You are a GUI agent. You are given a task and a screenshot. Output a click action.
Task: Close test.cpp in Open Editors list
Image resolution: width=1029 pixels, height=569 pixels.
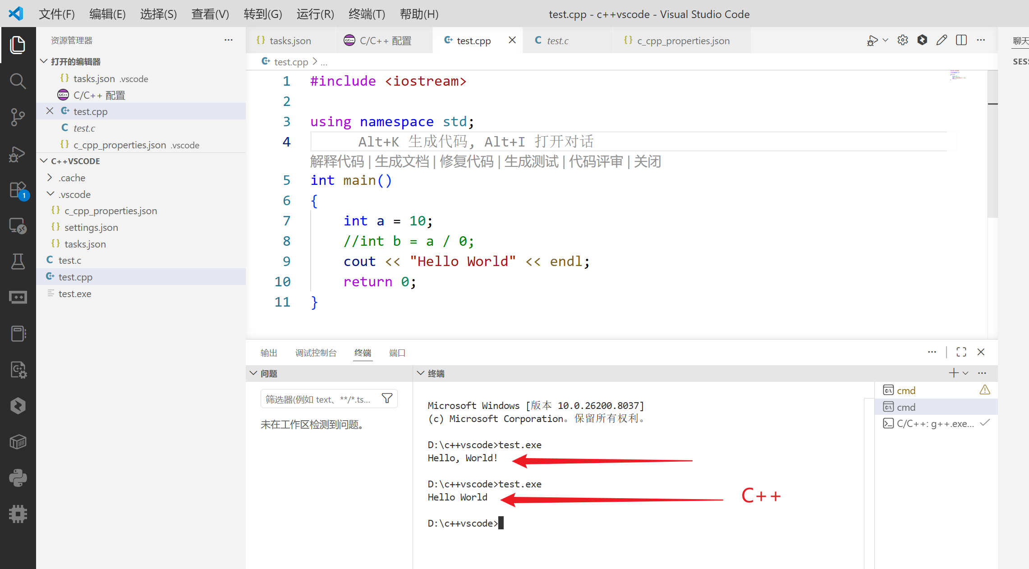click(x=50, y=111)
